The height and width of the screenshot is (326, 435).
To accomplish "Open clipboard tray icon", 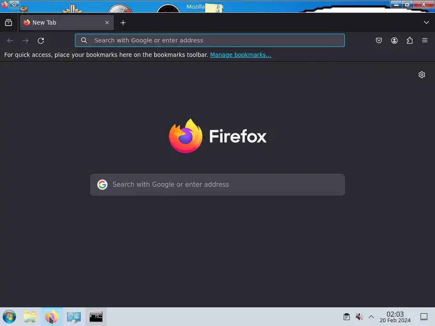I will [347, 317].
